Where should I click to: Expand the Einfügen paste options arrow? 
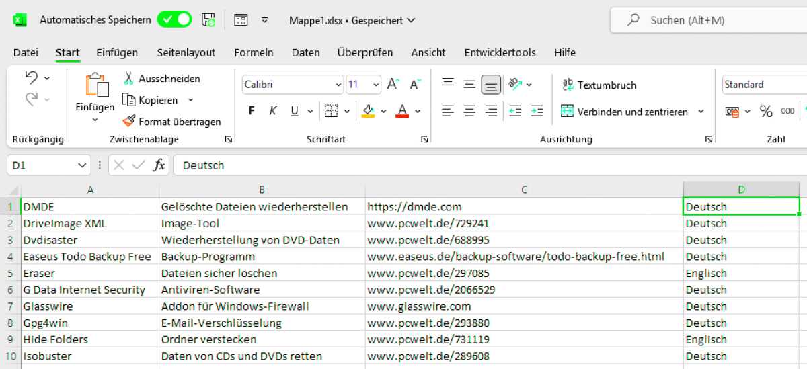click(95, 120)
